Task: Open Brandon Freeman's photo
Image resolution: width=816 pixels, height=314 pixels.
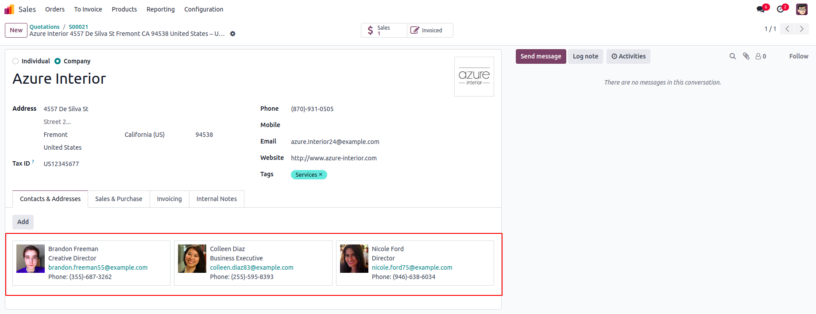Action: (31, 259)
